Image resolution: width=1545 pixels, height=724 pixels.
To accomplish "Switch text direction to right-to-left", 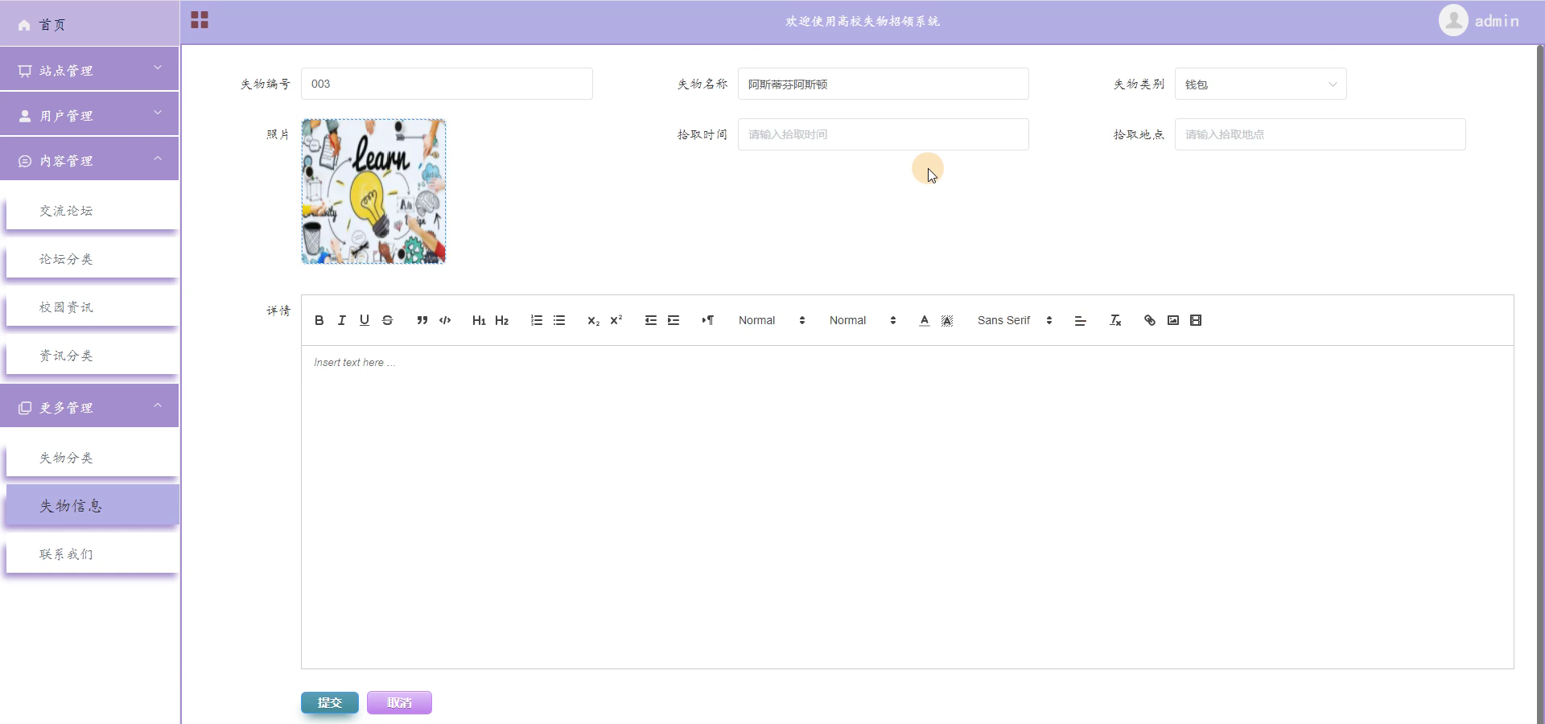I will (708, 320).
